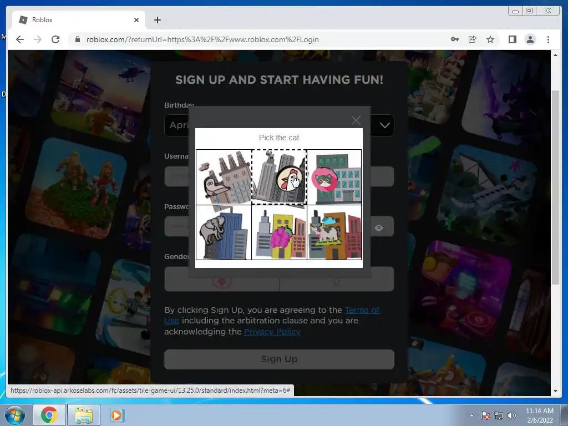The image size is (568, 426).
Task: Select the chicken skyscraper tile
Action: click(279, 177)
